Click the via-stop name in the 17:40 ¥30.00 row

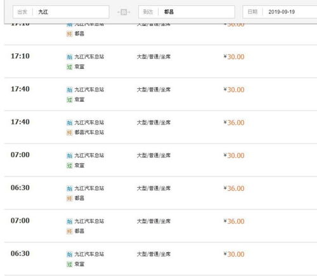click(x=79, y=100)
